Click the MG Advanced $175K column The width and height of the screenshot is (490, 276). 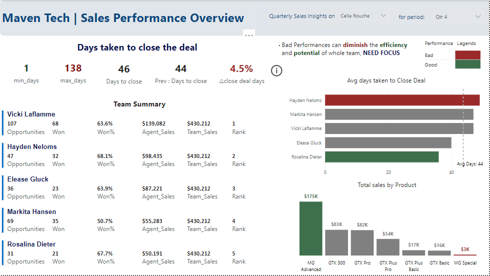(x=310, y=228)
